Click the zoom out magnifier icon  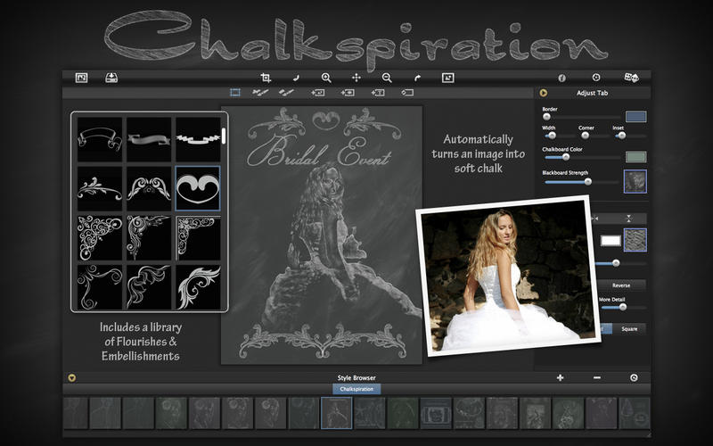click(x=387, y=78)
